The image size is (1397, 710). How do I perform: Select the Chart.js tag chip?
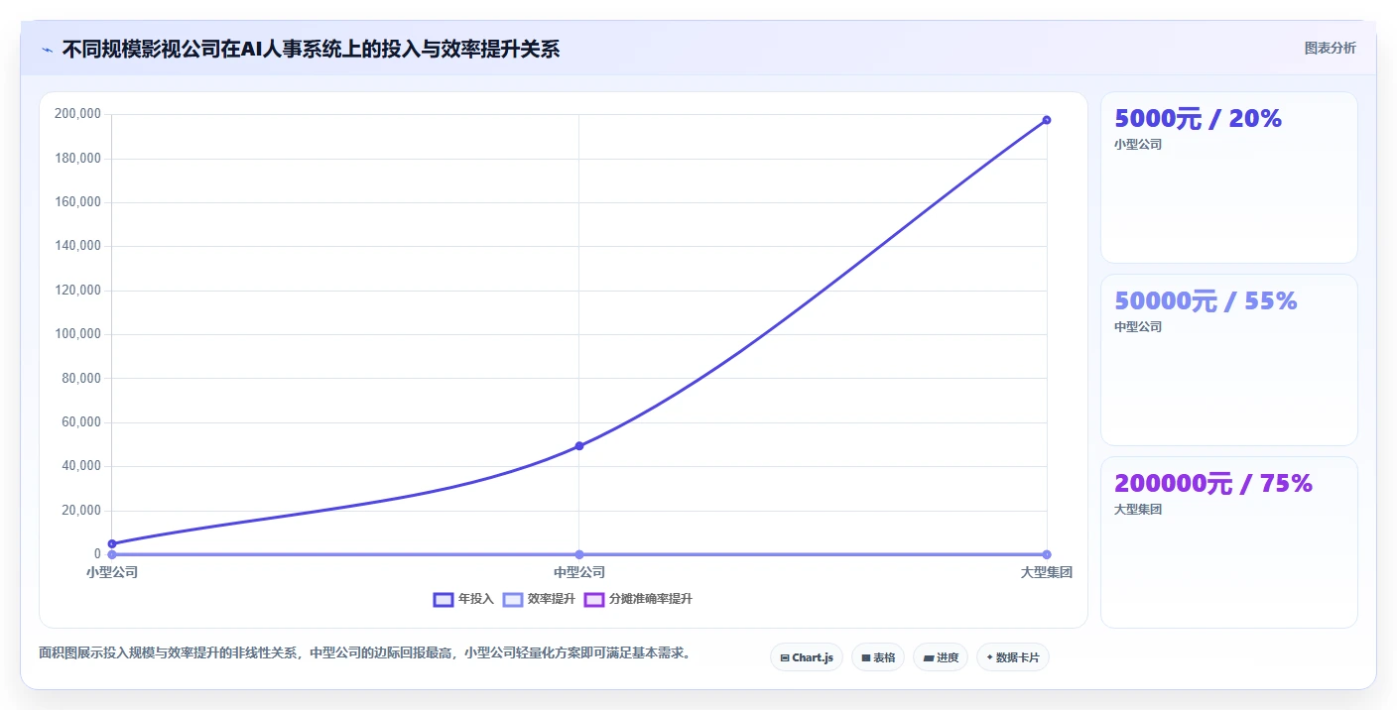pyautogui.click(x=807, y=657)
